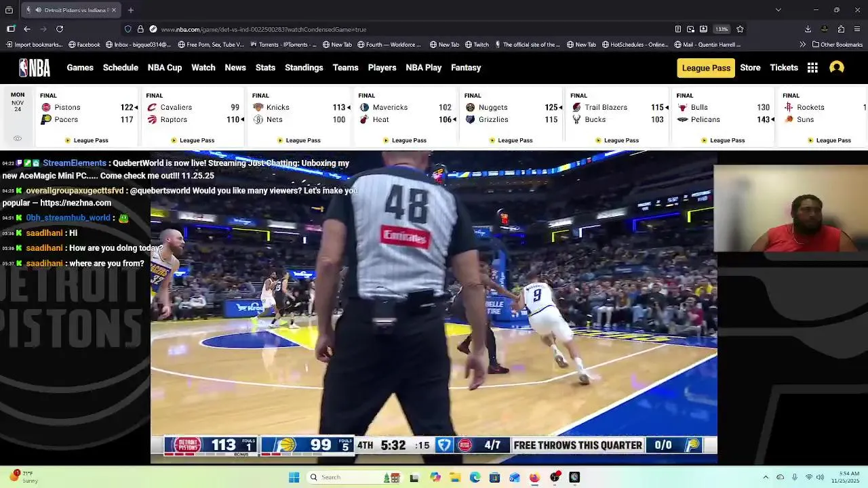Open the Bulls vs Pelicans game card
Image resolution: width=868 pixels, height=488 pixels.
coord(724,117)
